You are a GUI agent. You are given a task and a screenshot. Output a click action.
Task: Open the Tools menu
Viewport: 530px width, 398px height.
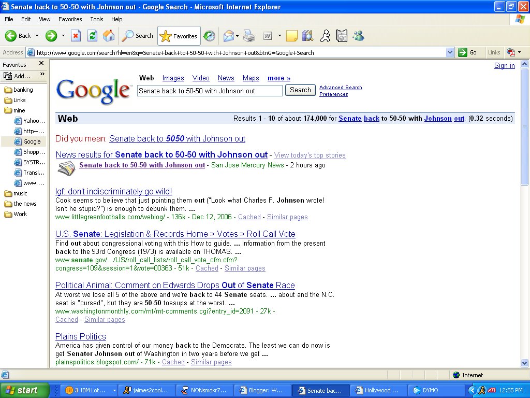coord(97,19)
